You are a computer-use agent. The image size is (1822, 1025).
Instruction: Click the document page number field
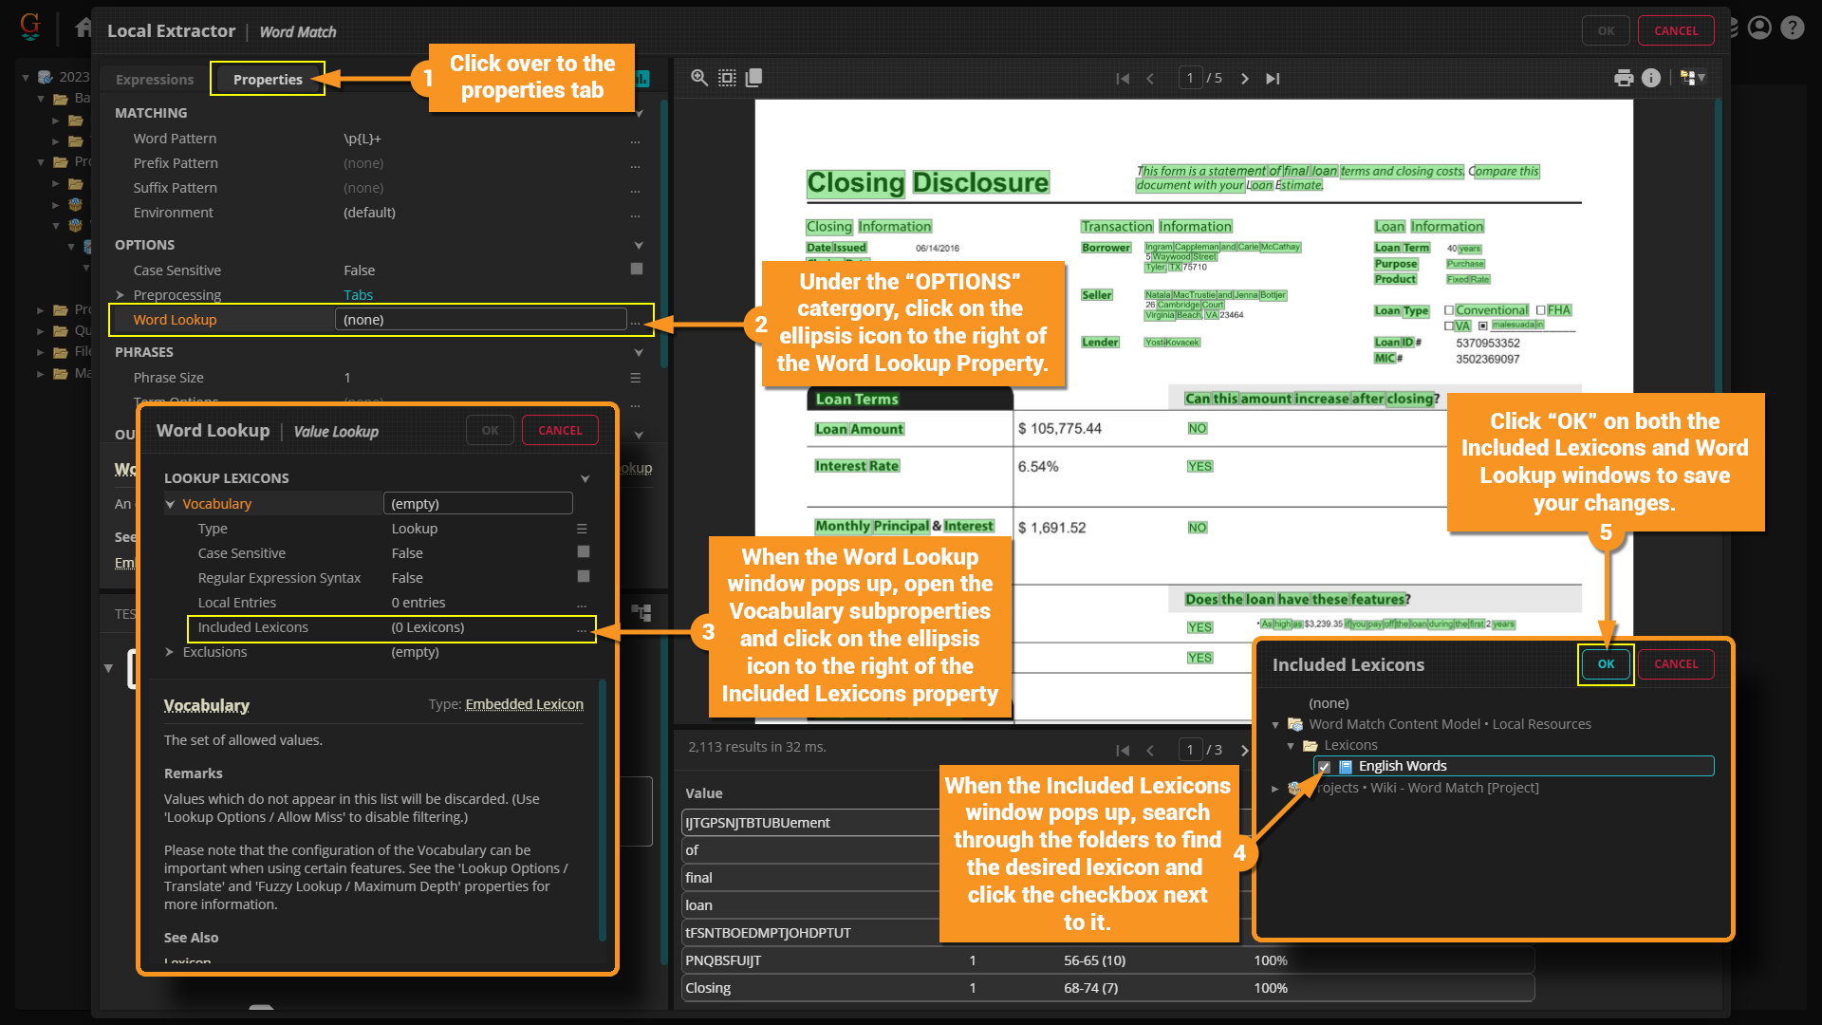click(1190, 78)
